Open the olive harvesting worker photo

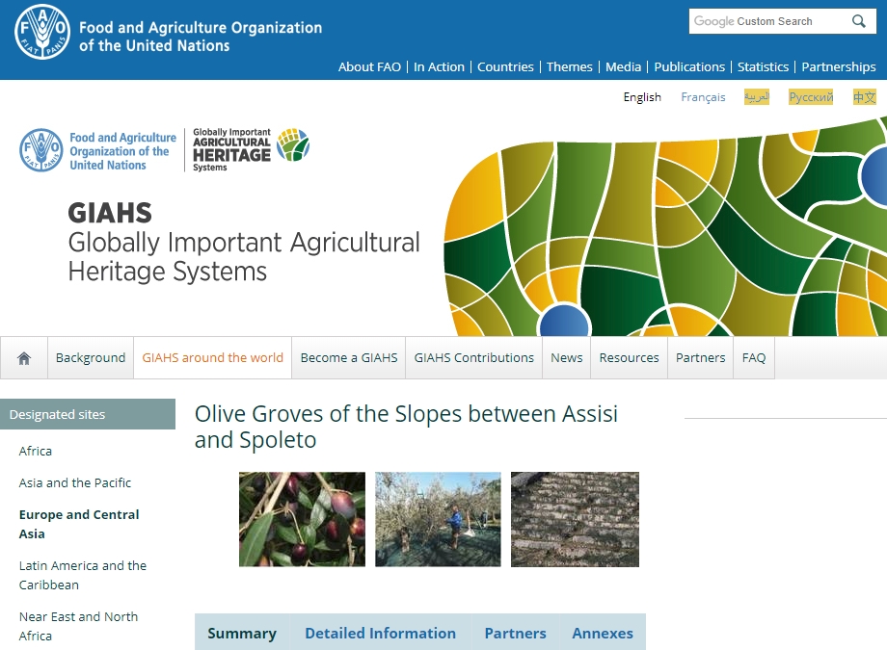coord(438,519)
